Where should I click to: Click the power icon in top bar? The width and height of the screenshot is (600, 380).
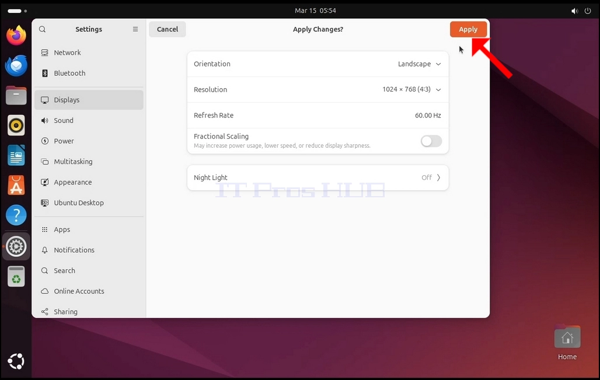[588, 11]
